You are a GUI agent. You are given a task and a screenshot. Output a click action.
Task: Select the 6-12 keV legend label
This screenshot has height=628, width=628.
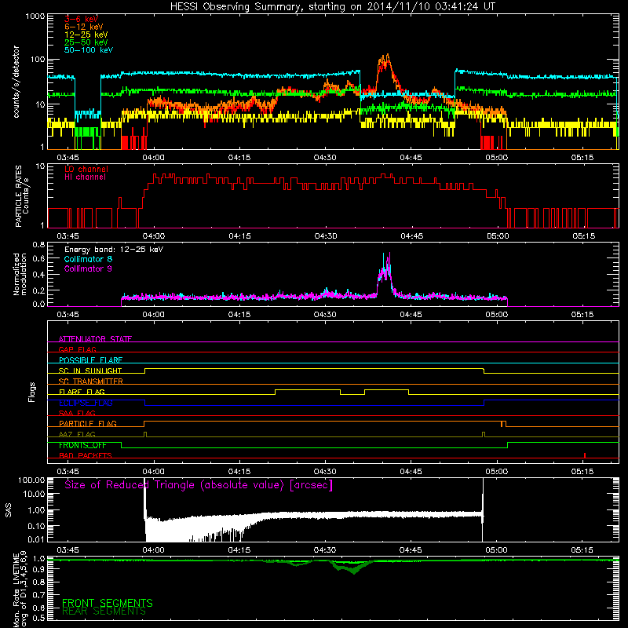pos(84,27)
